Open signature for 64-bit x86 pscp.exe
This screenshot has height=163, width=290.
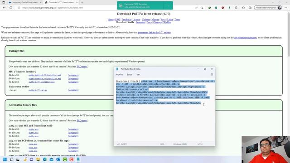tap(73, 144)
